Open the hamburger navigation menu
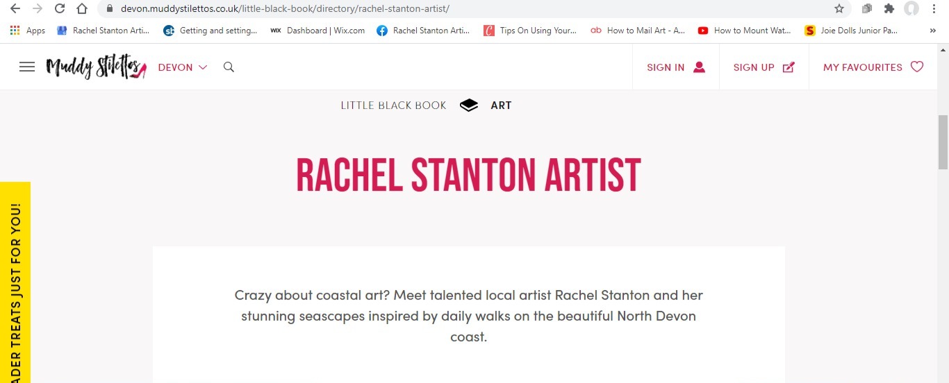 tap(27, 67)
